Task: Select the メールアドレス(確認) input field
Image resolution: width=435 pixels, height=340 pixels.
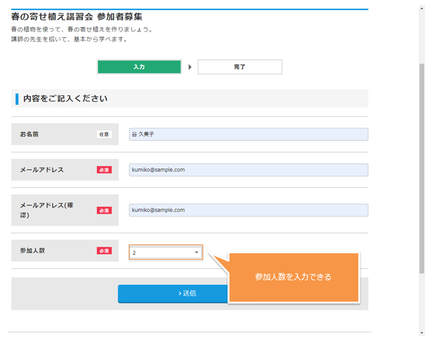Action: click(x=248, y=210)
